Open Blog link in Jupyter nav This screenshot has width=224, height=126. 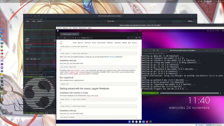click(129, 43)
